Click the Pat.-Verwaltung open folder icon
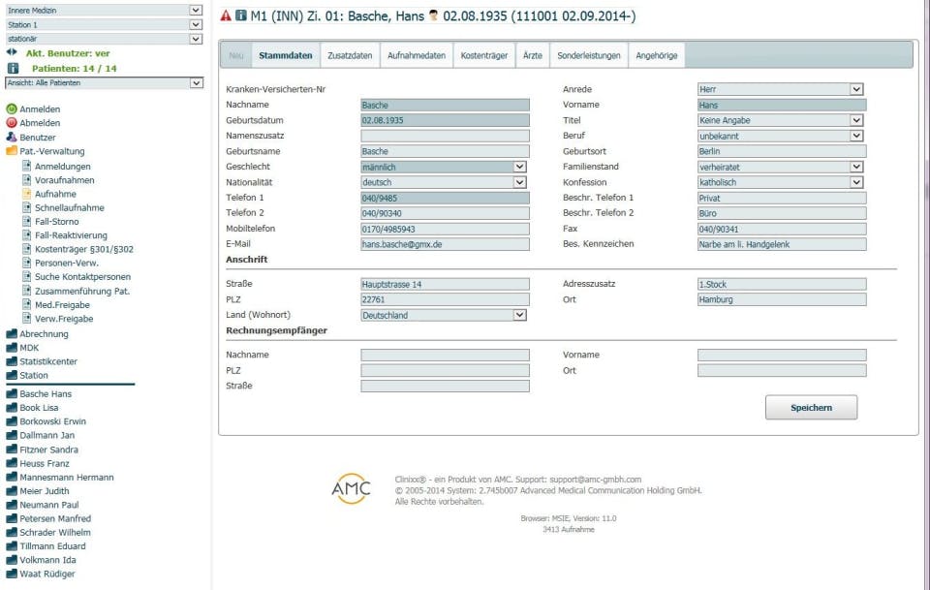Image resolution: width=930 pixels, height=590 pixels. [12, 150]
